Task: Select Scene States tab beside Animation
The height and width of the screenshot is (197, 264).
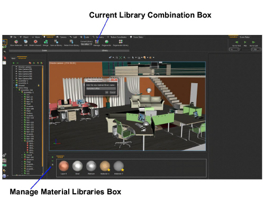Action: point(244,37)
